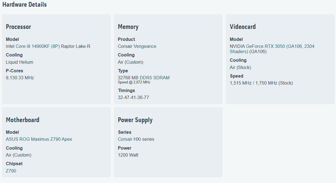
Task: Select the 1,515 MHz / 1,750 MHz speed
Action: click(x=261, y=83)
